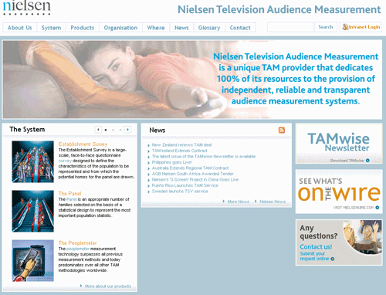Click Submit your request online link
This screenshot has width=386, height=295.
(314, 256)
